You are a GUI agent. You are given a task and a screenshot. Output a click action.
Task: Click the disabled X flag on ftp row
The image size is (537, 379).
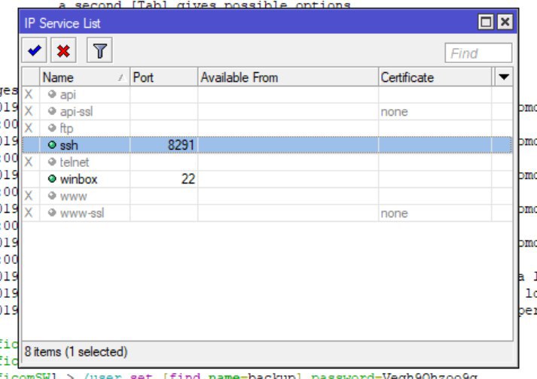pos(29,129)
